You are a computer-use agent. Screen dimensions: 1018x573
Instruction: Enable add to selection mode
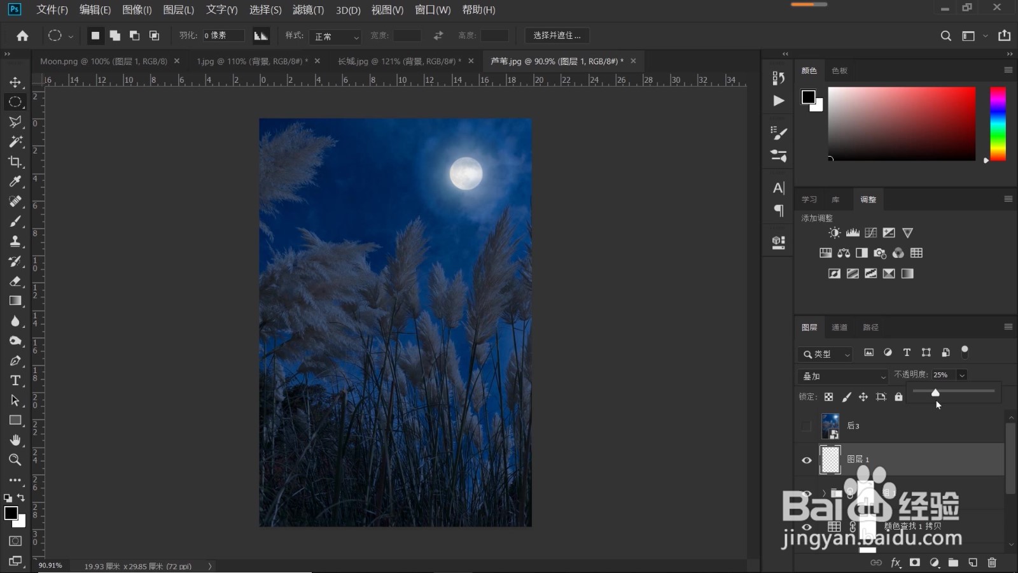click(115, 36)
